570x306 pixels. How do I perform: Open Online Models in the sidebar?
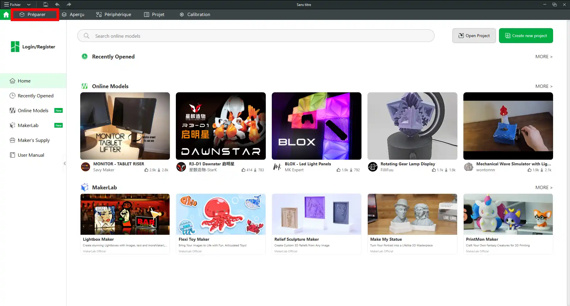click(x=33, y=110)
